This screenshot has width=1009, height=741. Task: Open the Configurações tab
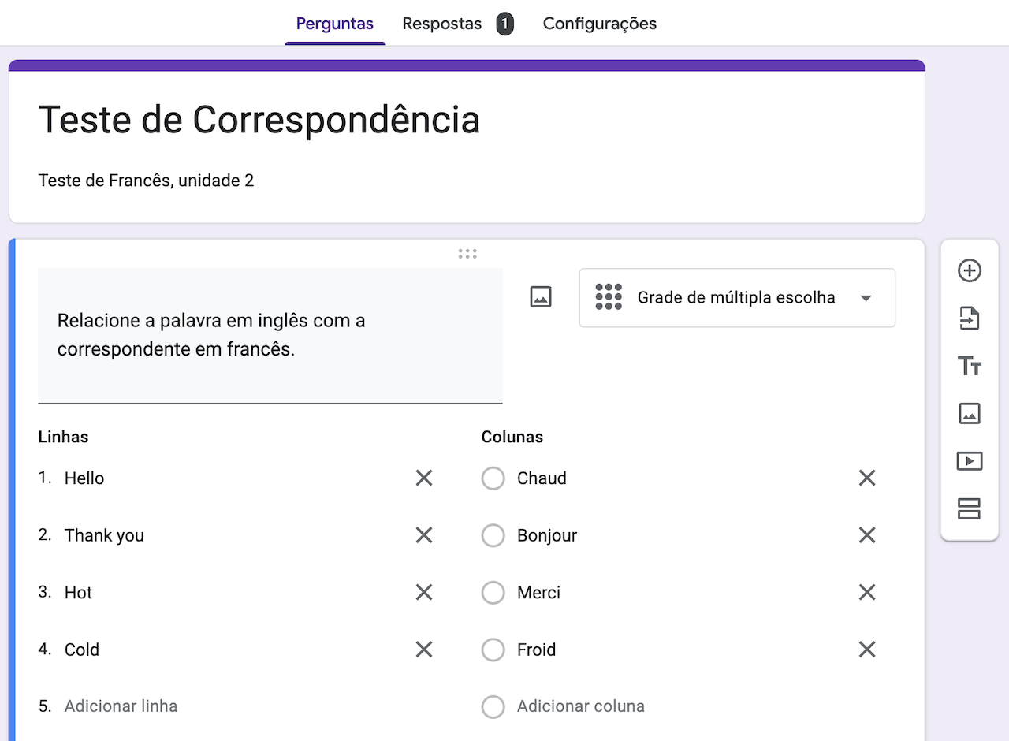599,24
